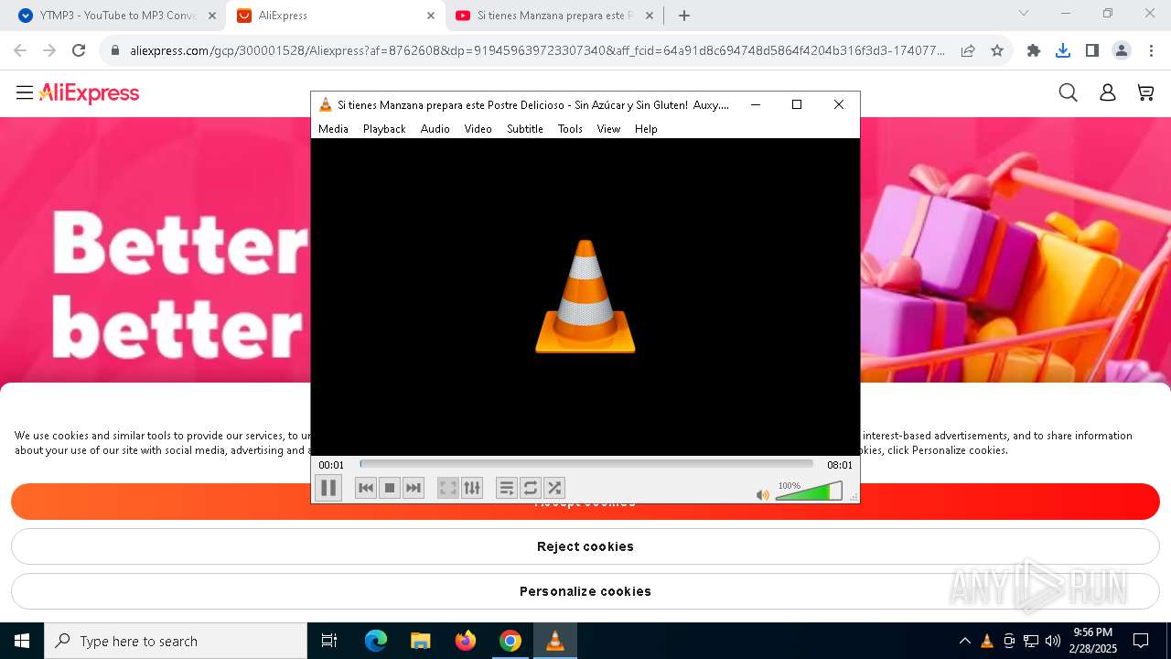Switch to the YTMP3 browser tab
Viewport: 1171px width, 659px height.
116,16
